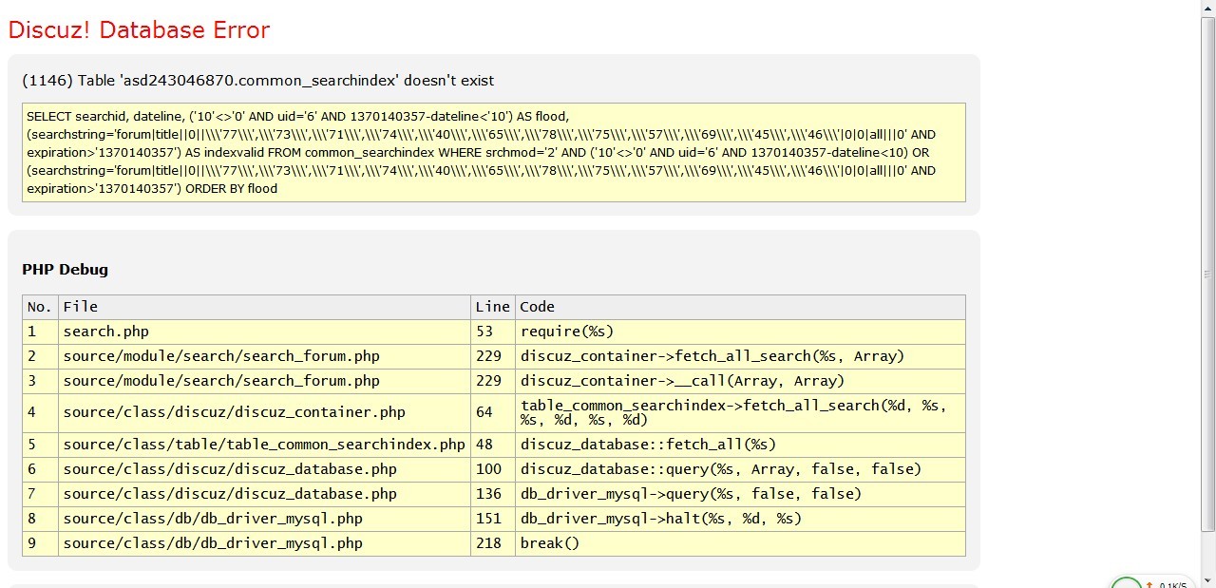
Task: Click line number '136' cell
Action: 492,494
